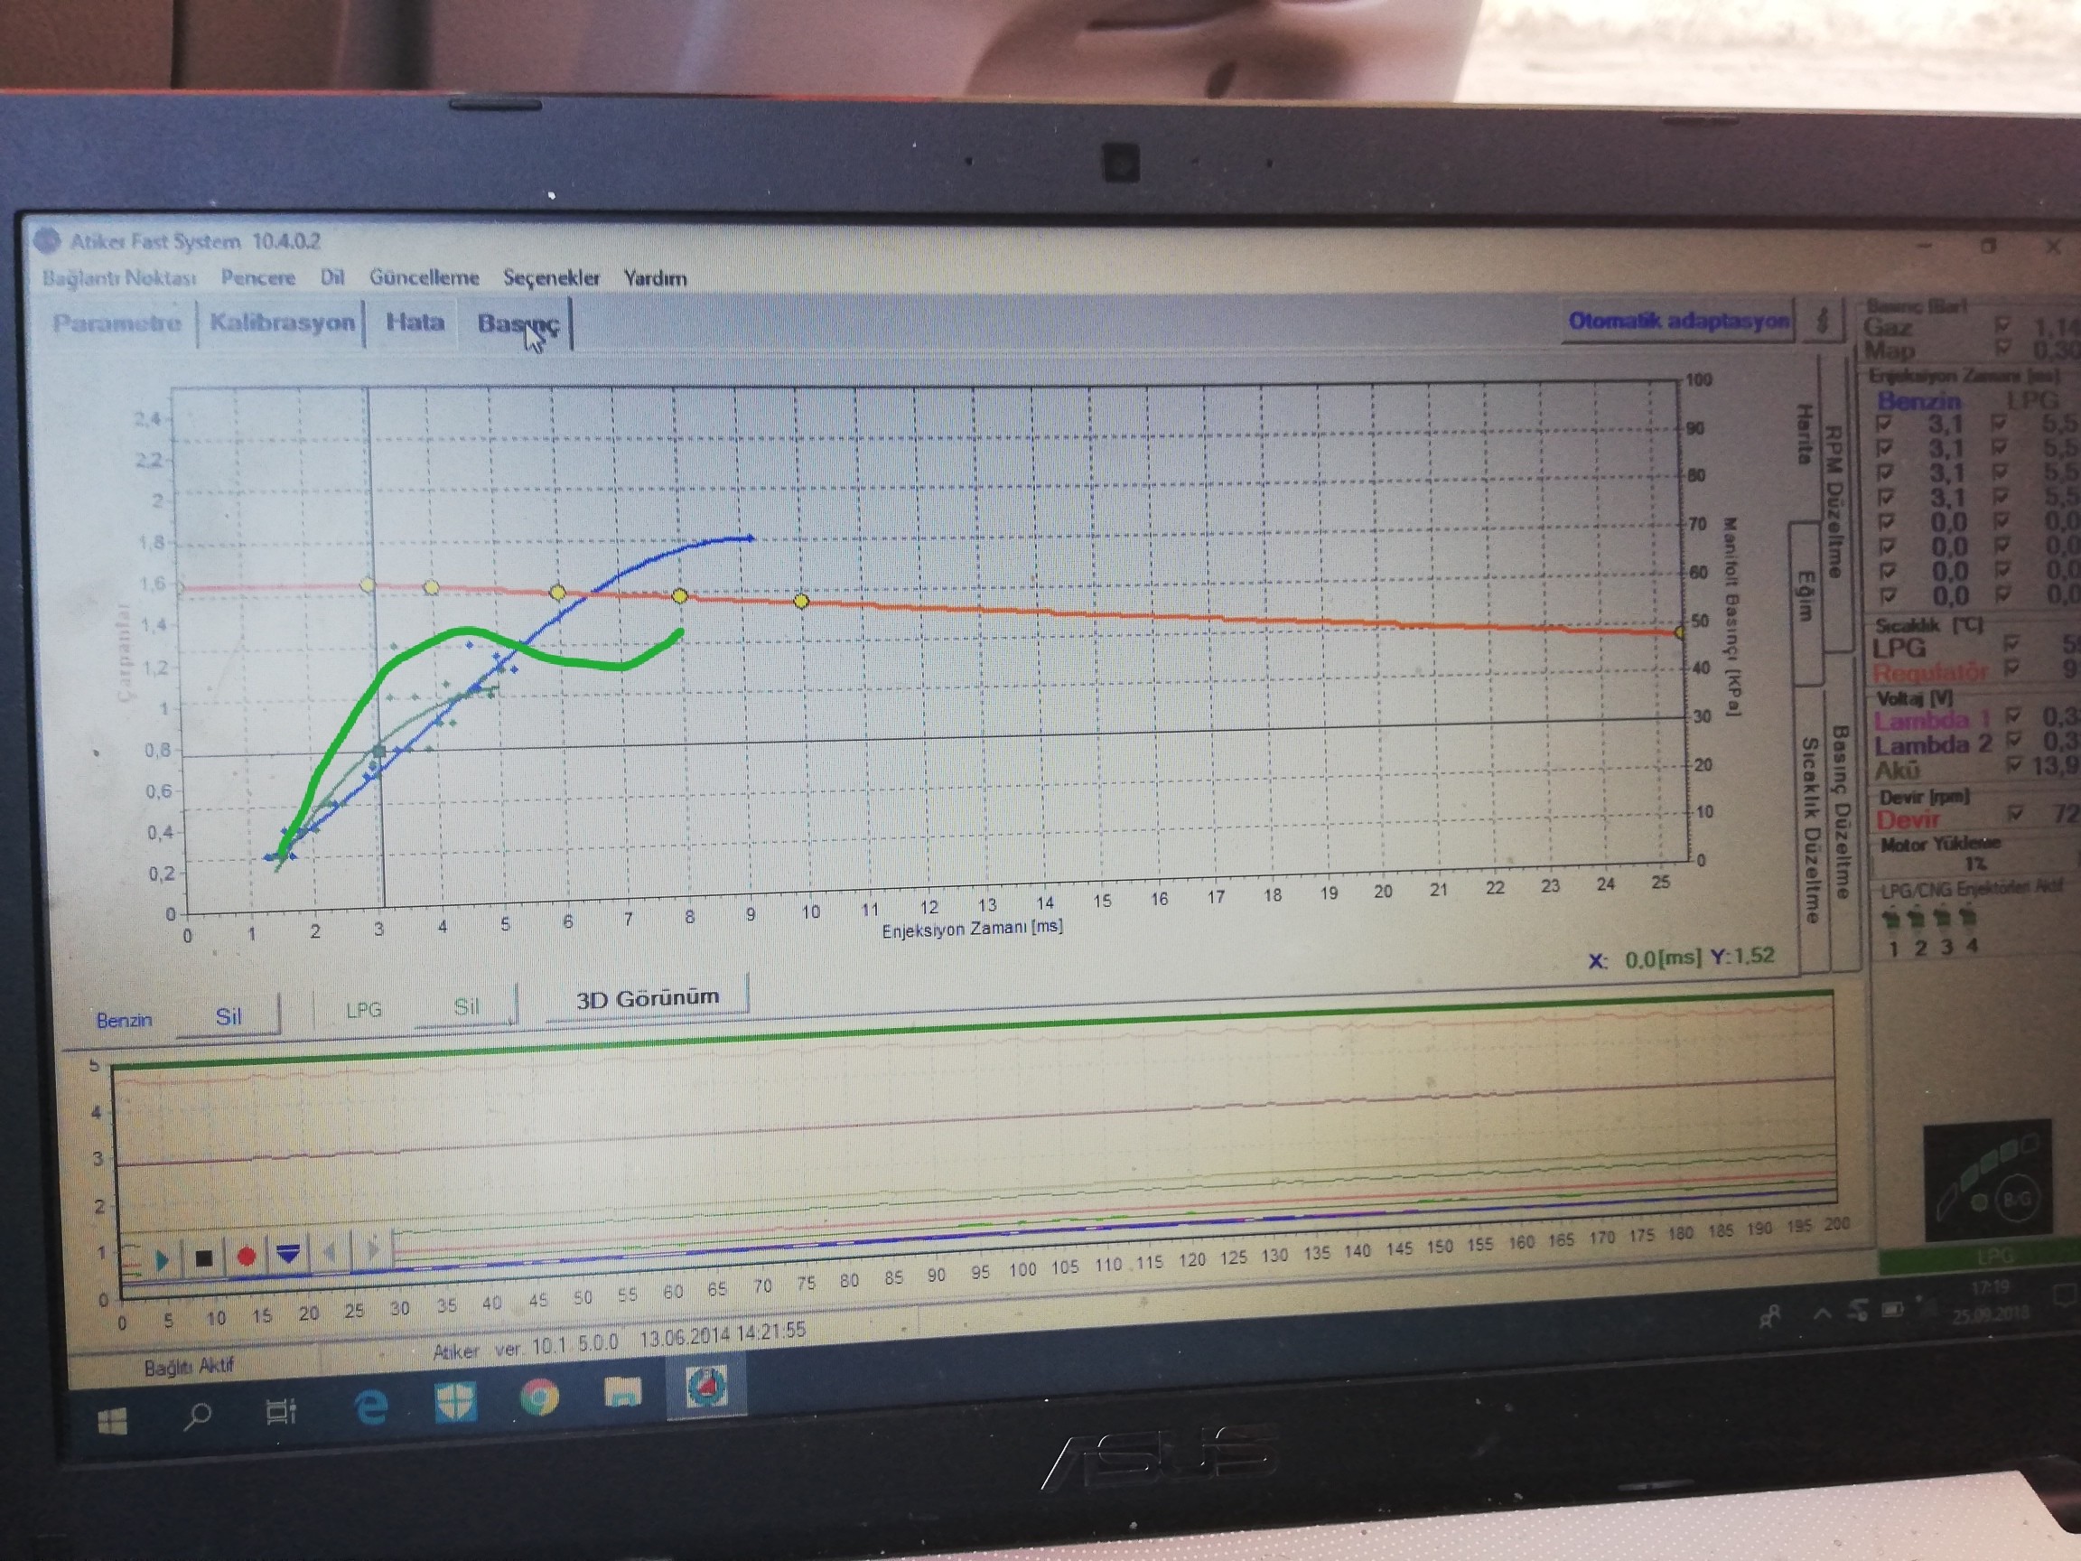Open the Seçenekler menu

[551, 277]
